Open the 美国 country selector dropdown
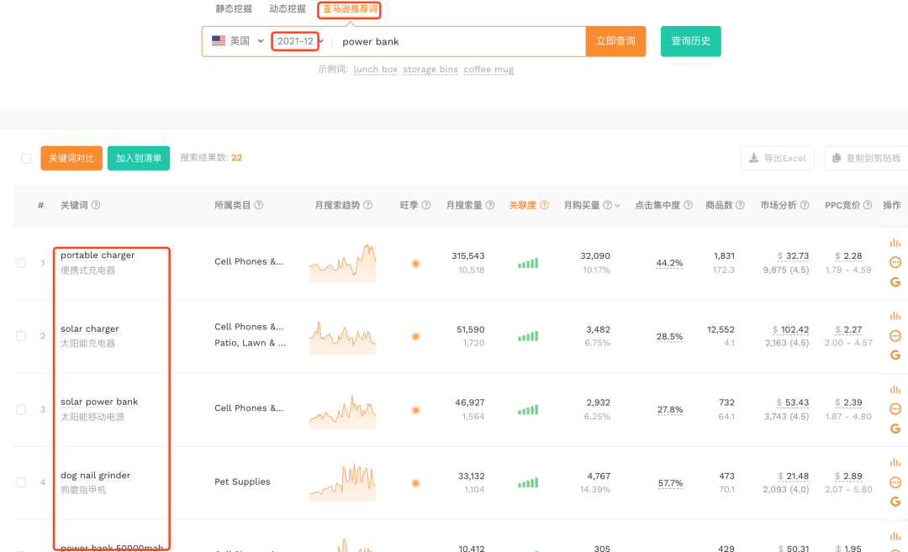The width and height of the screenshot is (908, 552). (238, 40)
